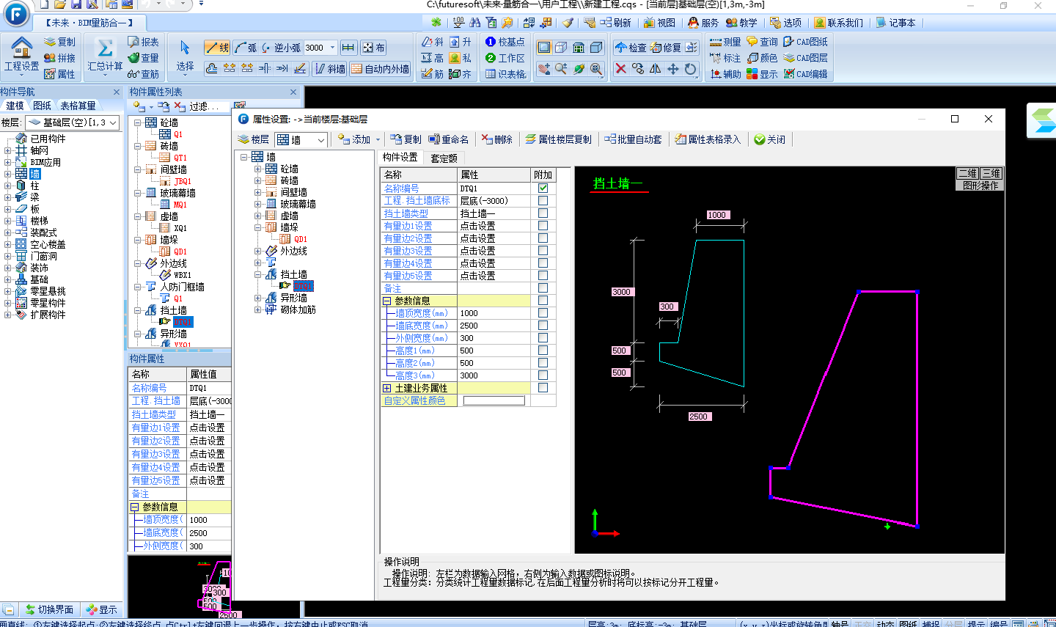This screenshot has height=627, width=1056.
Task: Click the 斜墙 sloped wall tool
Action: (x=330, y=69)
